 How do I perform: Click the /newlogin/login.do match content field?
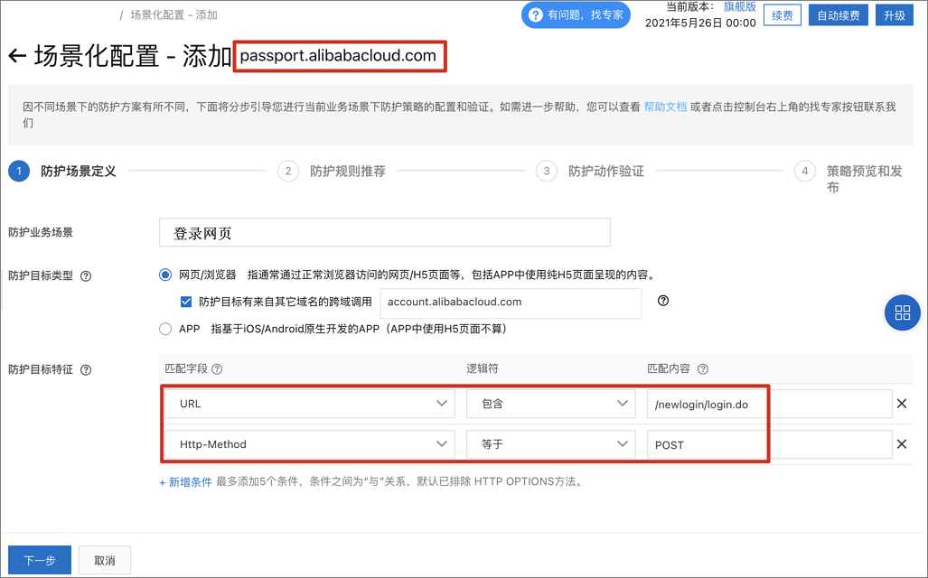[x=769, y=404]
